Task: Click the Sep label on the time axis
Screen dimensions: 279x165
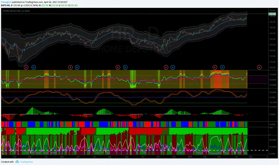Action: click(127, 157)
